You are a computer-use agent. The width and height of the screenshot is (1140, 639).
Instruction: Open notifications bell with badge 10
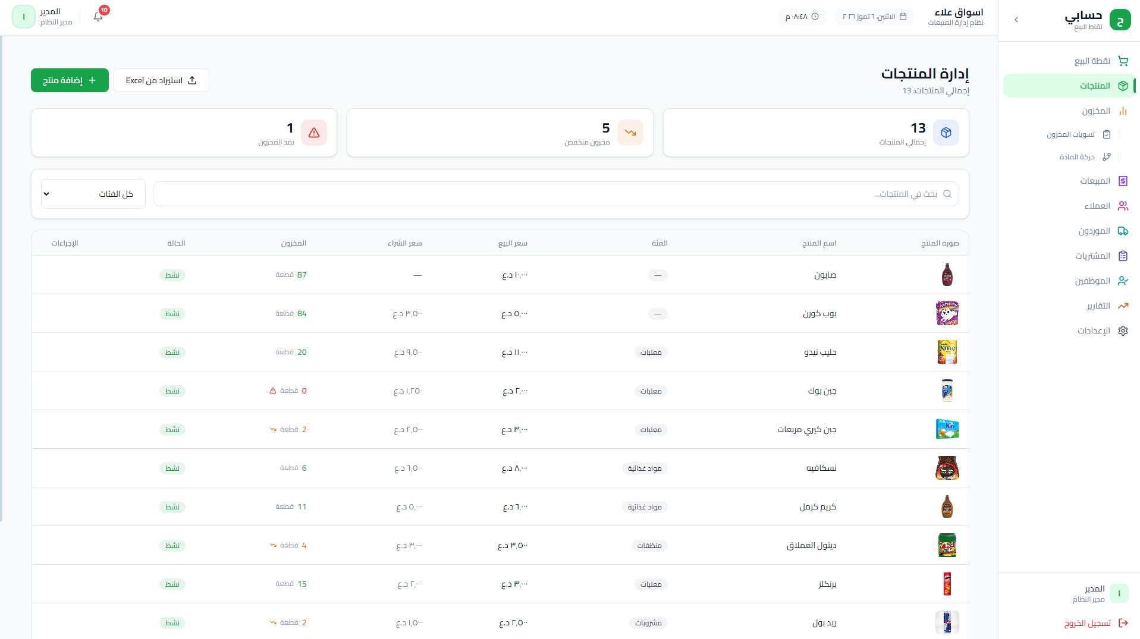[99, 16]
